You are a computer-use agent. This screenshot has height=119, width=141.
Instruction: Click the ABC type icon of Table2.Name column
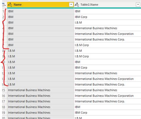77,5
